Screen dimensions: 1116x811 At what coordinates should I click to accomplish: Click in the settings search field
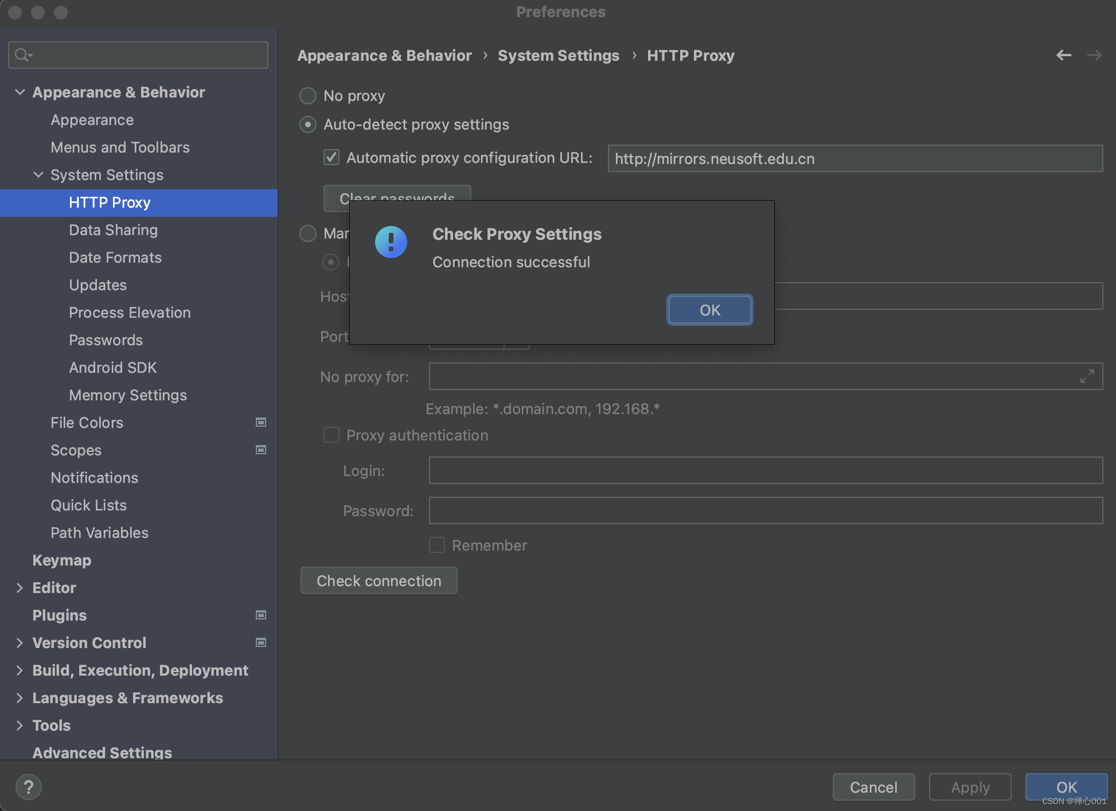tap(138, 55)
